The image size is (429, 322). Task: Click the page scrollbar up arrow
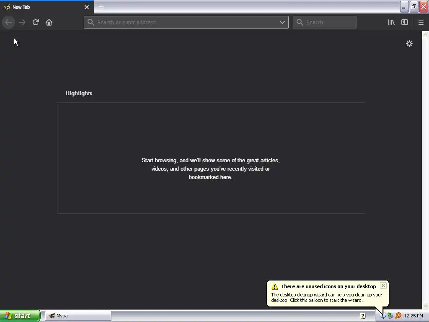coord(425,34)
